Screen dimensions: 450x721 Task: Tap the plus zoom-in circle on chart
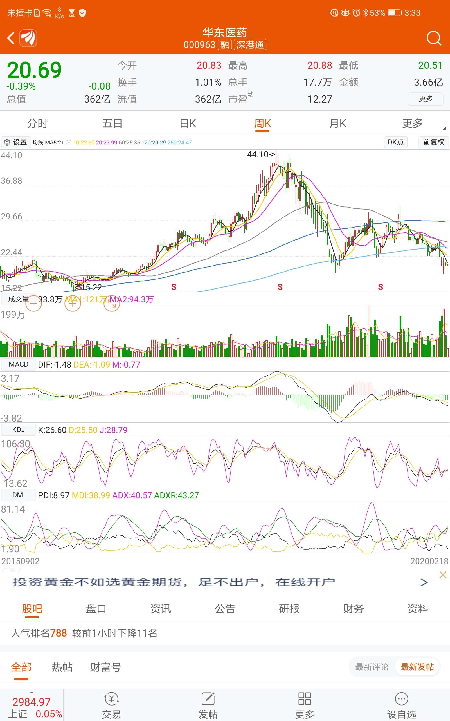point(73,304)
